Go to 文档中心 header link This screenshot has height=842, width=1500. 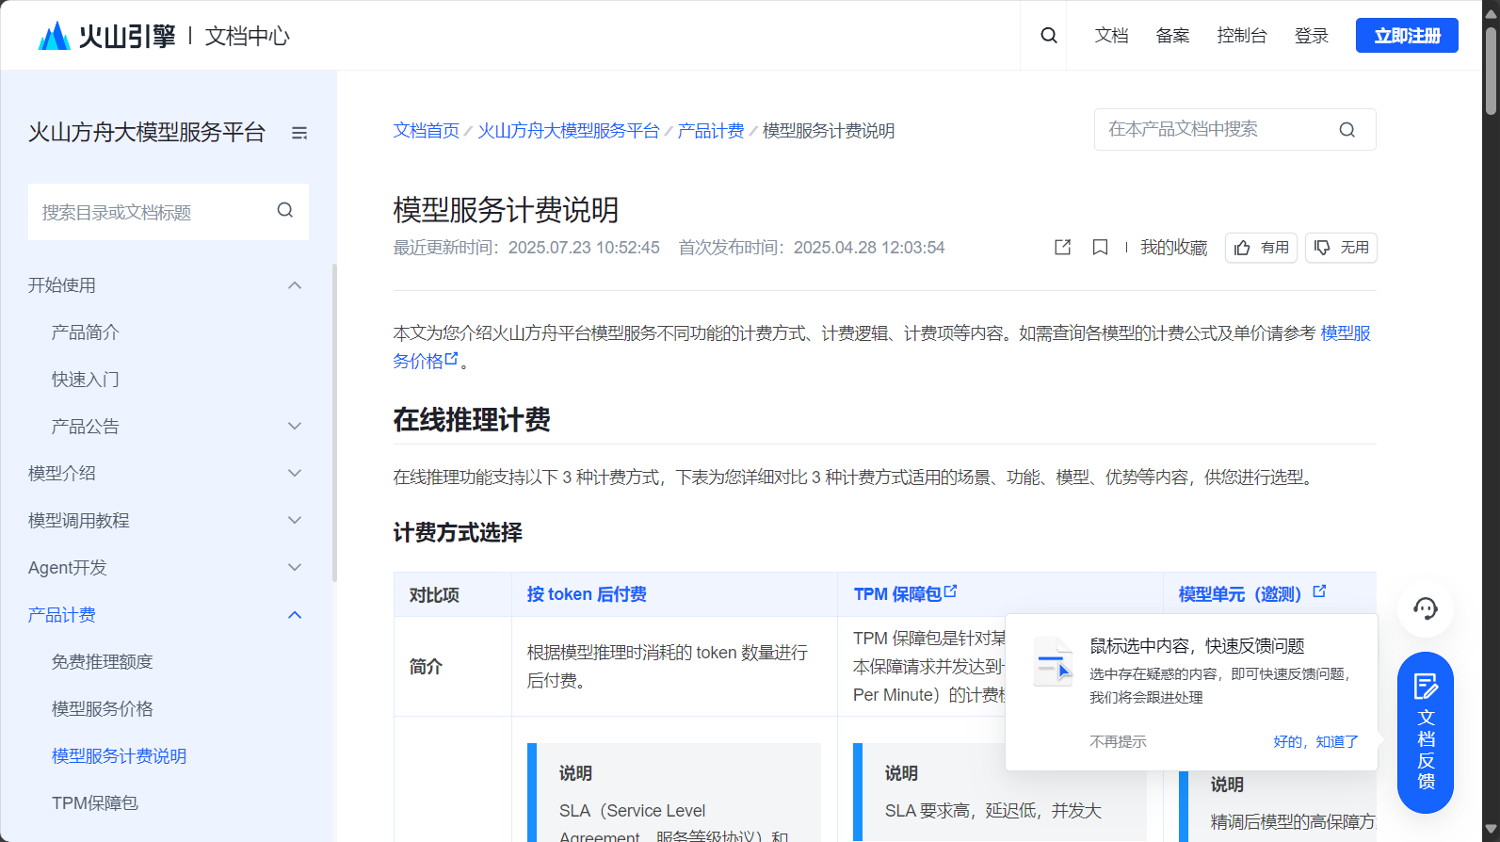pyautogui.click(x=247, y=36)
